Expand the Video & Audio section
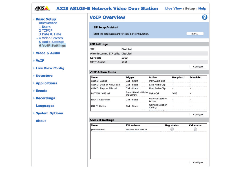 (x=47, y=53)
